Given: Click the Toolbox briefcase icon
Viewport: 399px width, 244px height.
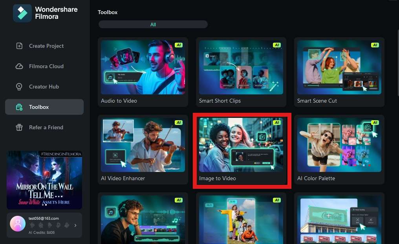Looking at the screenshot, I should [19, 107].
